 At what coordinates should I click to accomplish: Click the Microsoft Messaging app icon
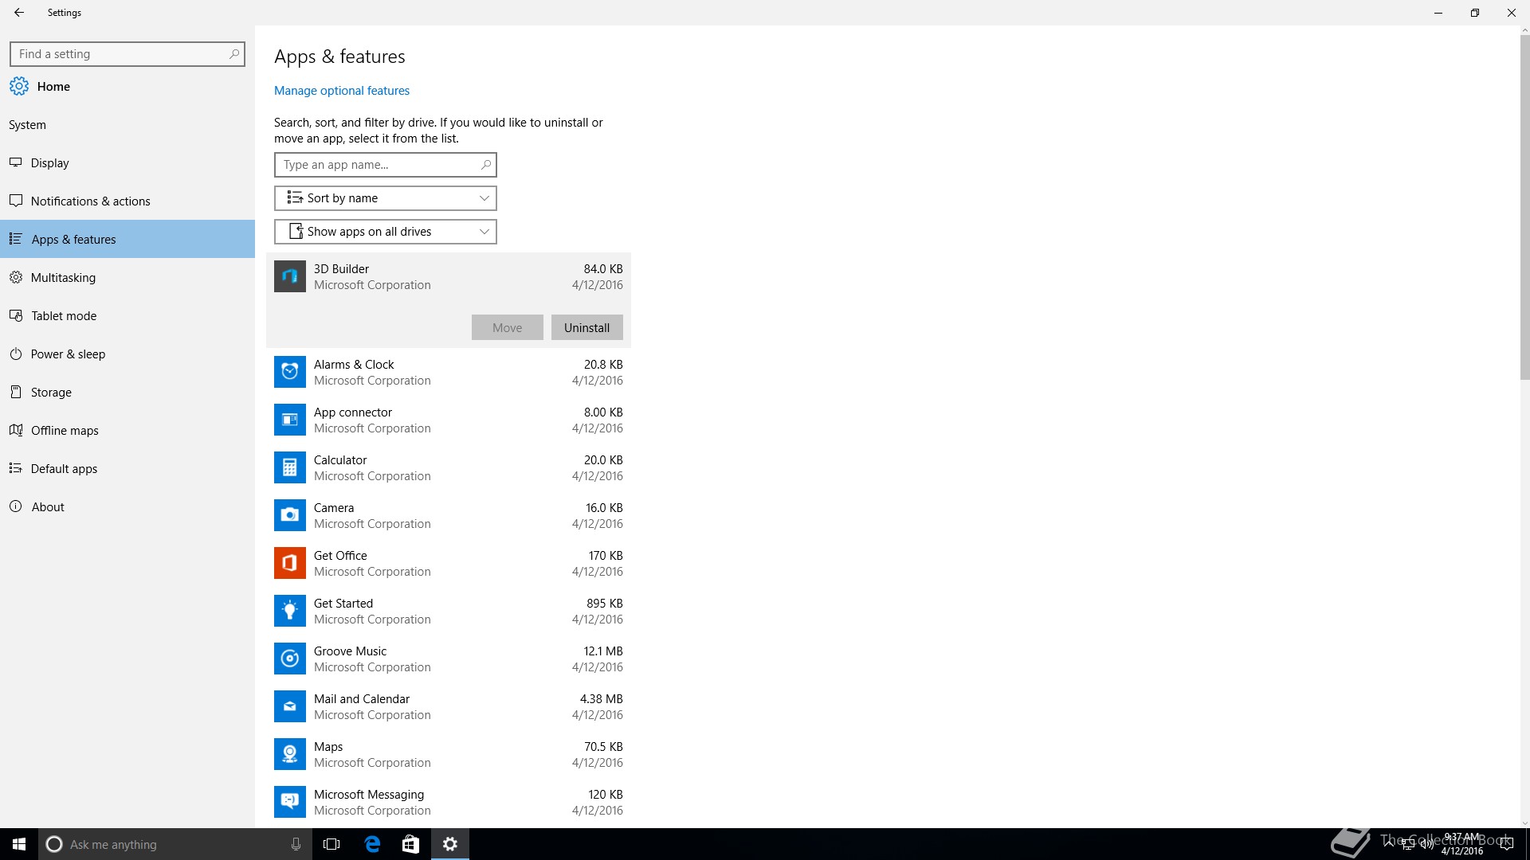click(290, 802)
